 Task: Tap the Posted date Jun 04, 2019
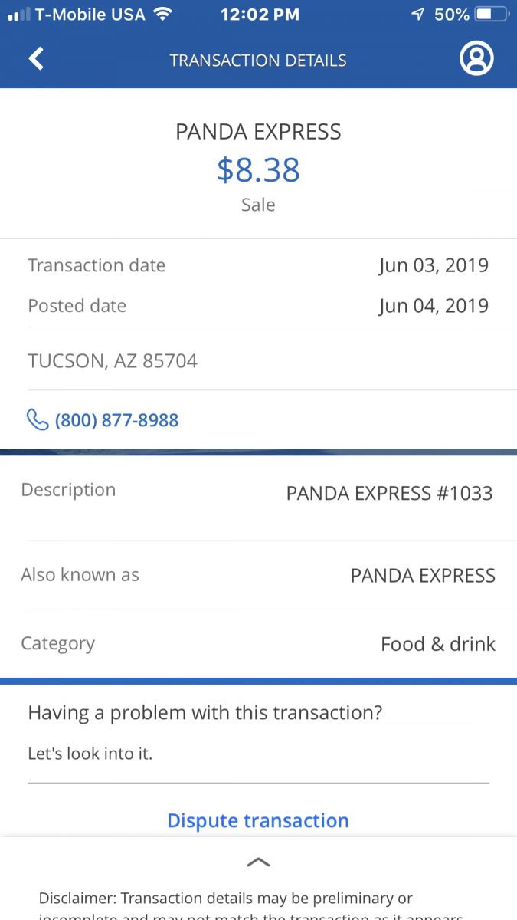pyautogui.click(x=433, y=306)
